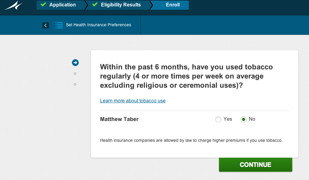Click the green checkmark beside Eligibility Results
The width and height of the screenshot is (309, 180).
pyautogui.click(x=95, y=5)
